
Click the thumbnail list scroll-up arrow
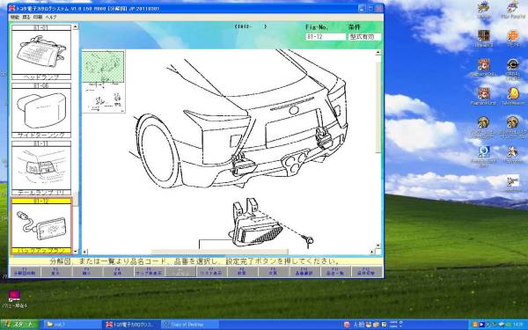point(76,26)
